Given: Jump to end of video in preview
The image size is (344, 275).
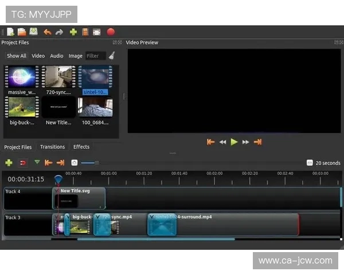Looking at the screenshot, I should 257,142.
